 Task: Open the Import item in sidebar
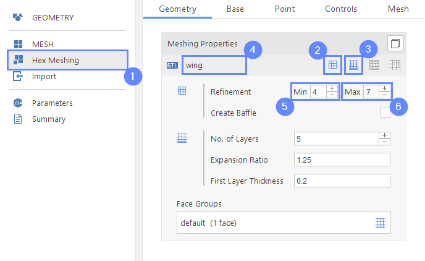pos(44,76)
